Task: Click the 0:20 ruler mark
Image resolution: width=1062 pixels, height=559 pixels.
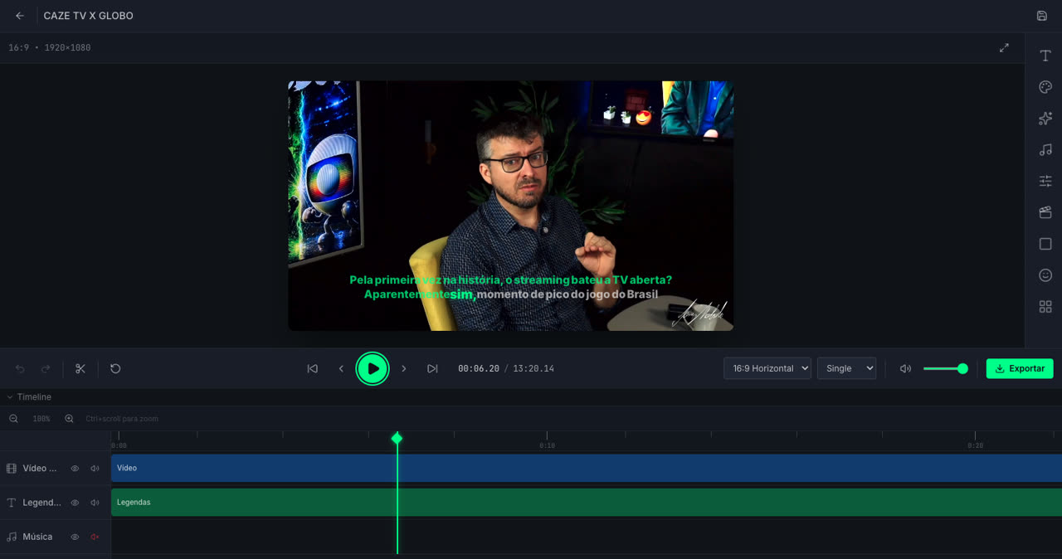Action: [x=975, y=445]
